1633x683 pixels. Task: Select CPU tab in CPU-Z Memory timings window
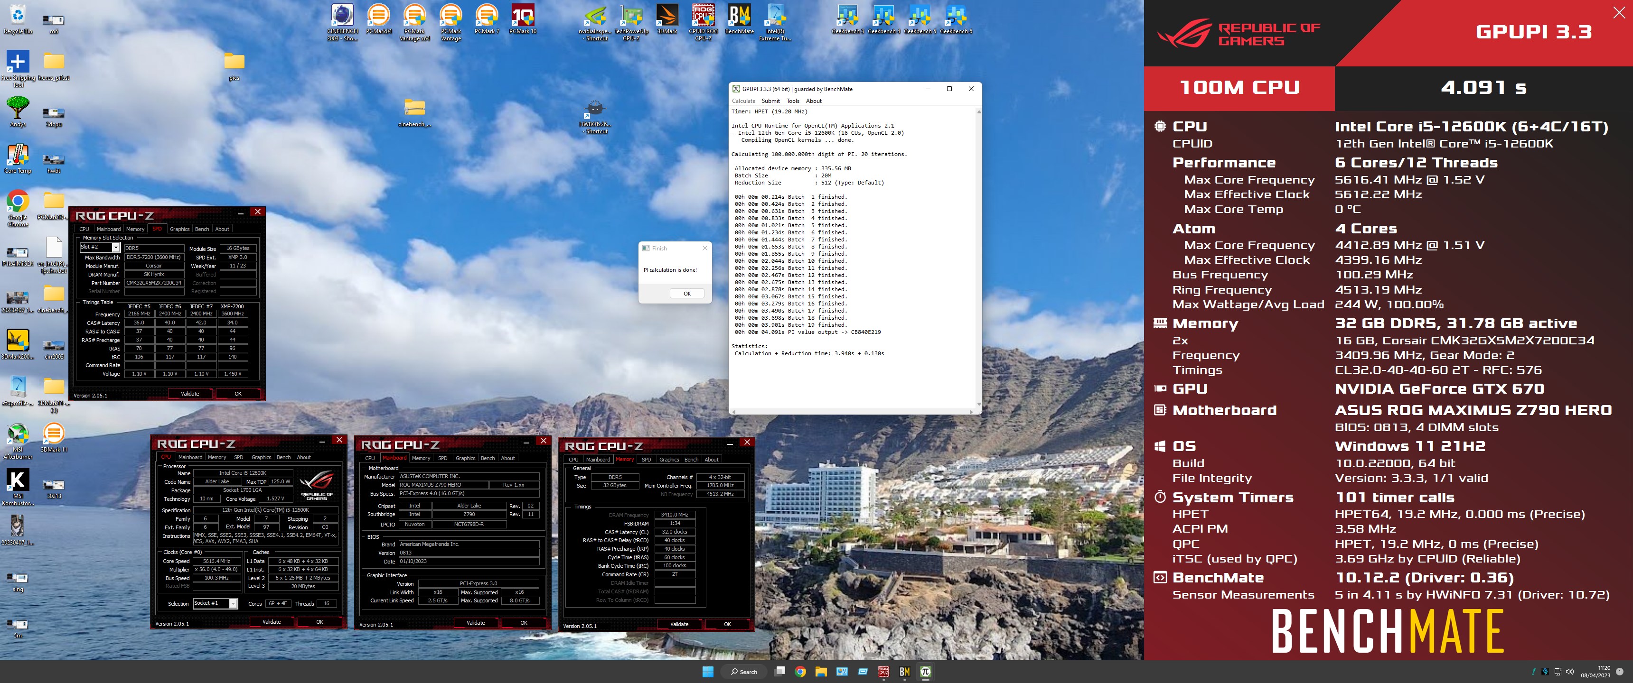(573, 459)
